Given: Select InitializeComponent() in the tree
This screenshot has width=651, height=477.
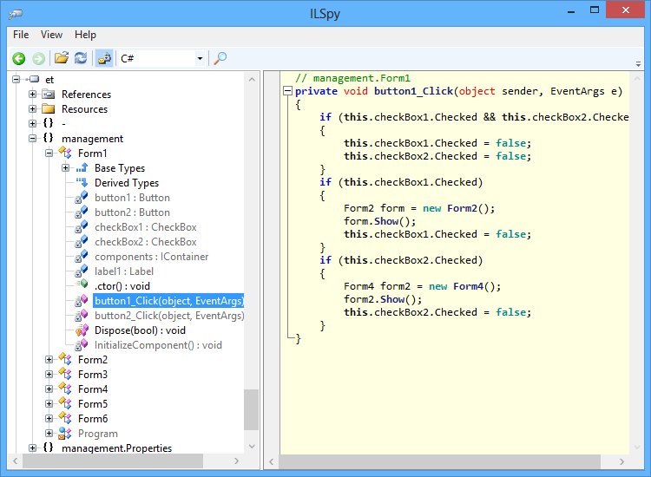Looking at the screenshot, I should tap(158, 345).
